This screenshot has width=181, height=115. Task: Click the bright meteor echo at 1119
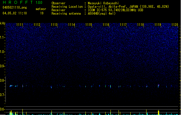(x=159, y=86)
